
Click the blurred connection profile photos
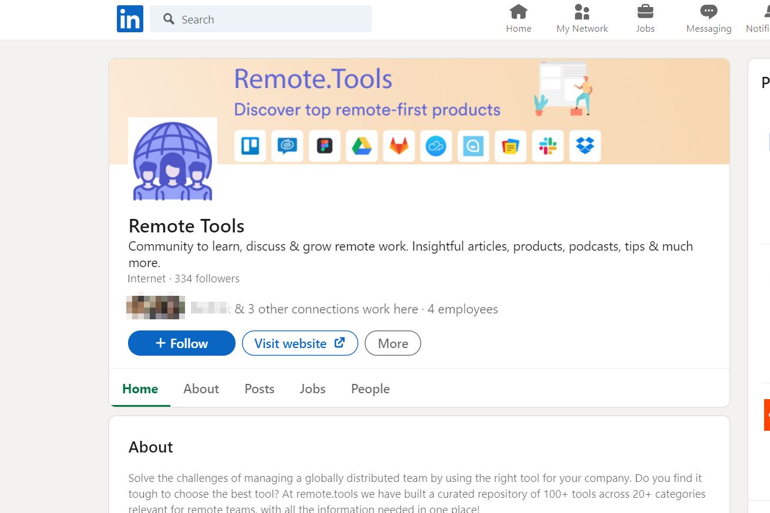click(x=156, y=309)
